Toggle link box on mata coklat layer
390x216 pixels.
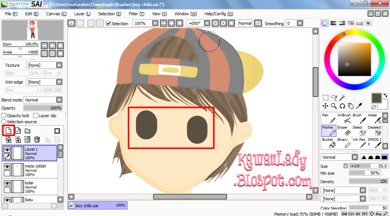click(7, 173)
